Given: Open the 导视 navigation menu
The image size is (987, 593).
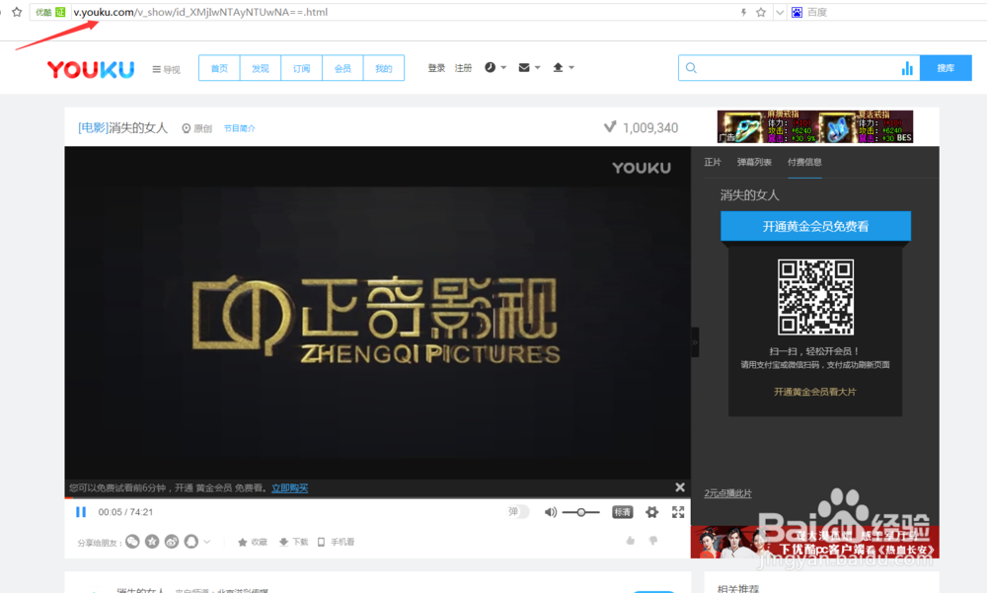Looking at the screenshot, I should pos(166,69).
